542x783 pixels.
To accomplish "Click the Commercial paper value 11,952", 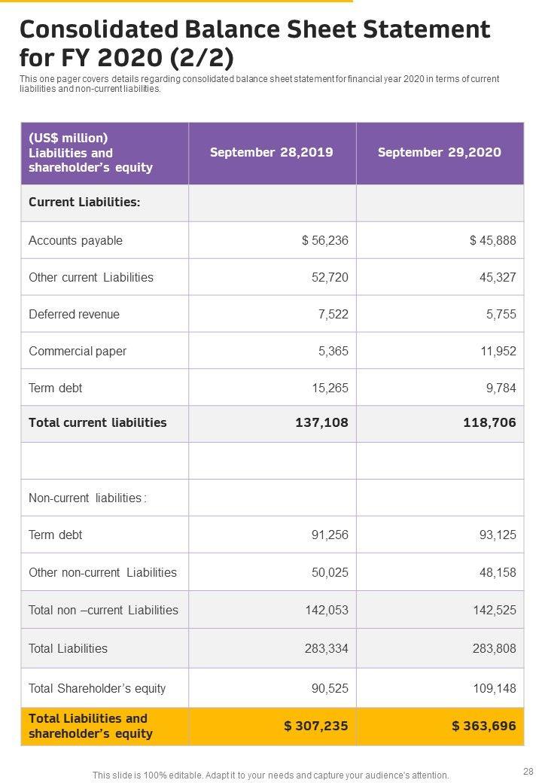I will (x=497, y=351).
